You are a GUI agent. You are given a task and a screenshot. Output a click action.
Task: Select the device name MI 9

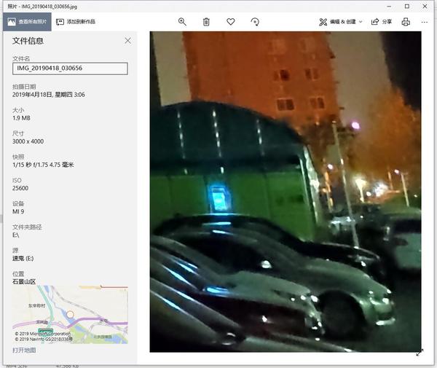(x=18, y=211)
